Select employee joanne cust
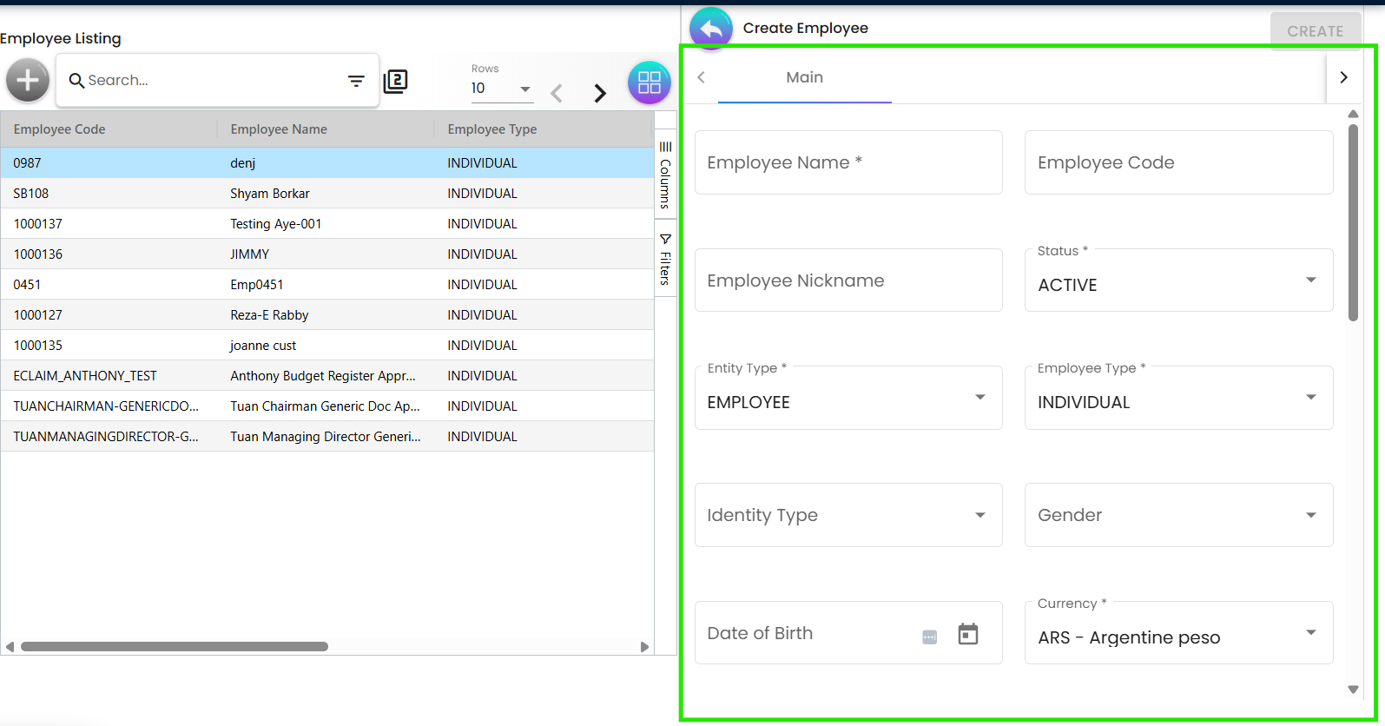 326,346
